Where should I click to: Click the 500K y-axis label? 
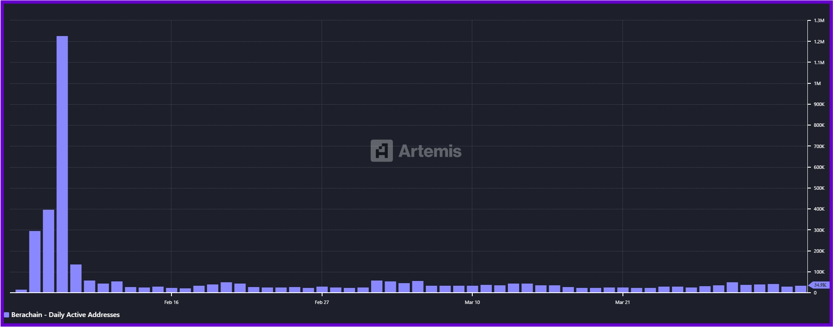click(819, 188)
